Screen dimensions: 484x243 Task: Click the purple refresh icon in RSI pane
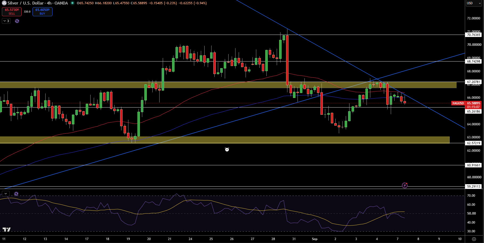16,194
